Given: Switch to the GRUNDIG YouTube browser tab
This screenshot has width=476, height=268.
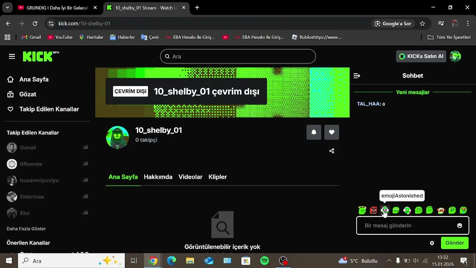Looking at the screenshot, I should pos(58,7).
